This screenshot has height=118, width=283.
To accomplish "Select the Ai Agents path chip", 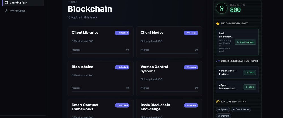I will 222,109.
